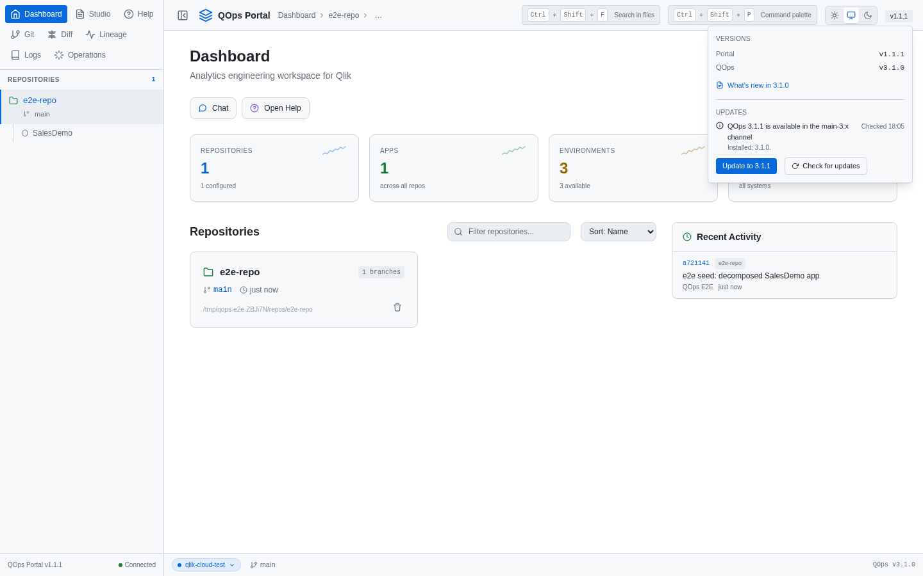923x576 pixels.
Task: Switch to light theme
Action: [835, 15]
